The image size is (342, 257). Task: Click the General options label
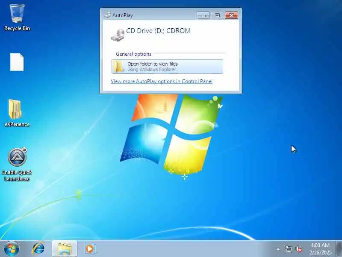pos(133,54)
